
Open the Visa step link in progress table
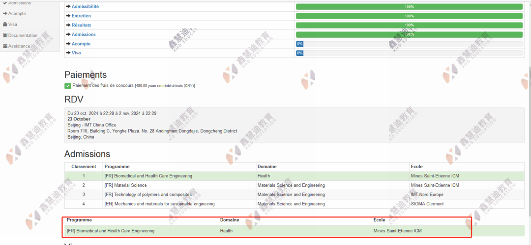(76, 53)
